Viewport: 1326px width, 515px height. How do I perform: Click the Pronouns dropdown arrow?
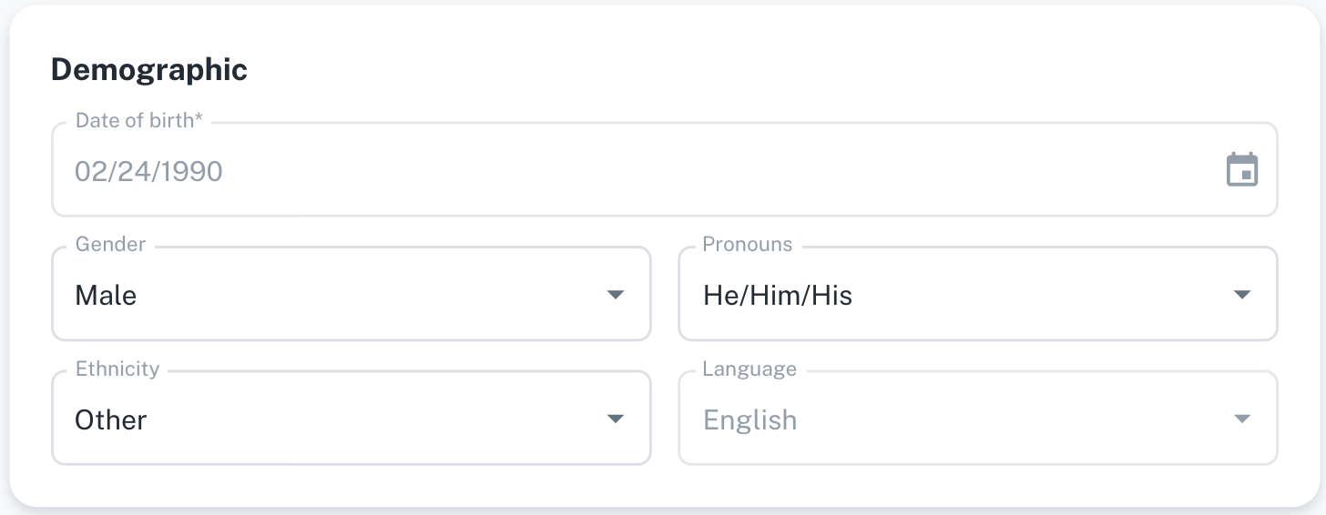click(1242, 295)
